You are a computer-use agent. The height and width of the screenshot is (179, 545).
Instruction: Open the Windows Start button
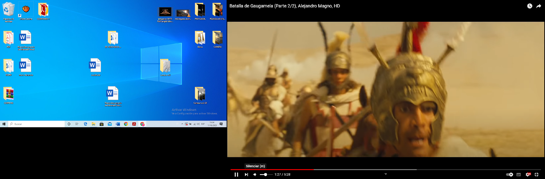(x=4, y=124)
